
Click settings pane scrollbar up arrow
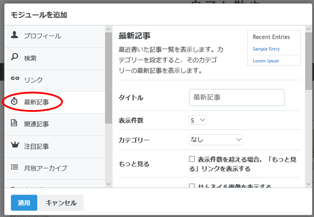tap(309, 29)
